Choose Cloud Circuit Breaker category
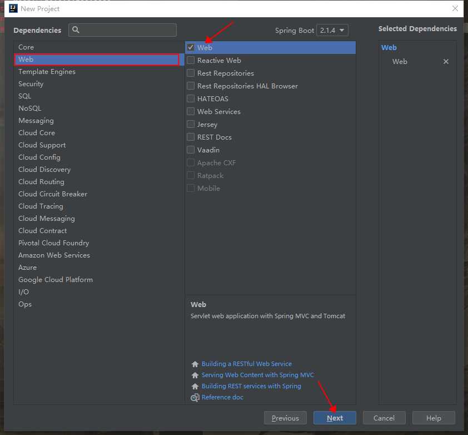Screen dimensions: 468x435 pyautogui.click(x=99, y=194)
